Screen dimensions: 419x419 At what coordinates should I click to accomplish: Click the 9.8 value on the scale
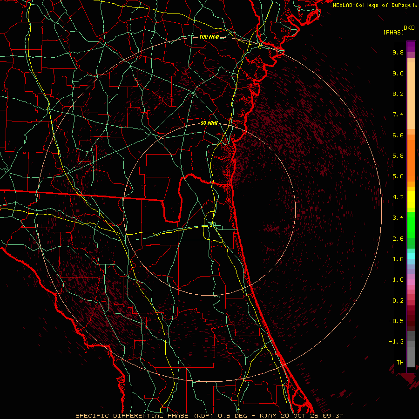398,53
